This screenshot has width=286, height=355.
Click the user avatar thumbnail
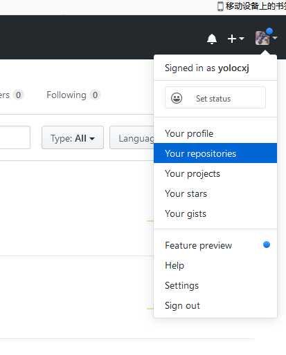coord(262,38)
